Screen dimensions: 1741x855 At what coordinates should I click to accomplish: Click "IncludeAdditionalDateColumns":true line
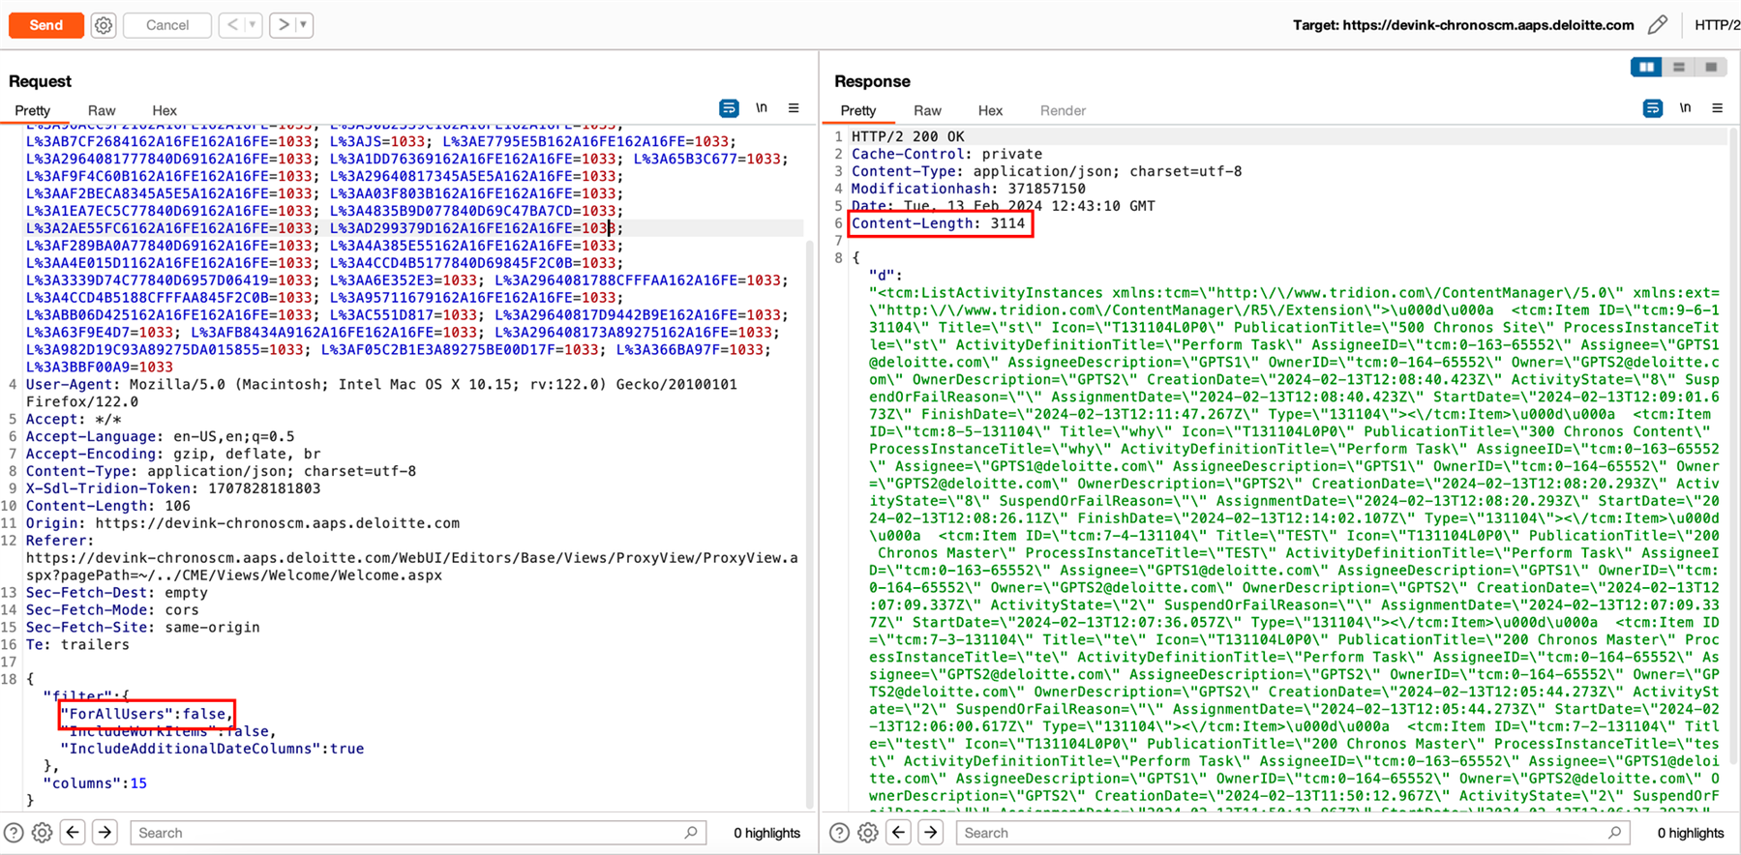[x=212, y=749]
